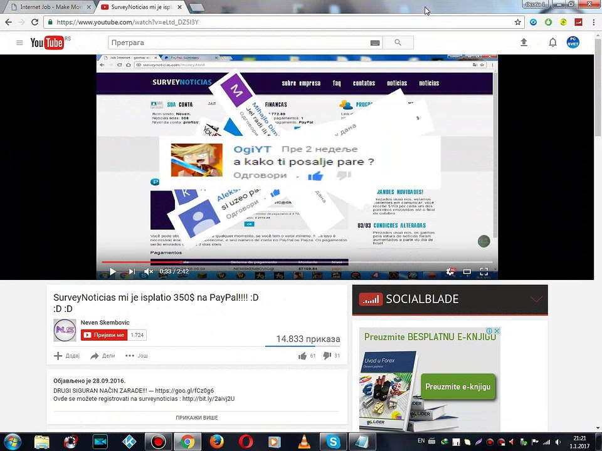Open the ad info icon
The height and width of the screenshot is (451, 602).
pyautogui.click(x=490, y=331)
